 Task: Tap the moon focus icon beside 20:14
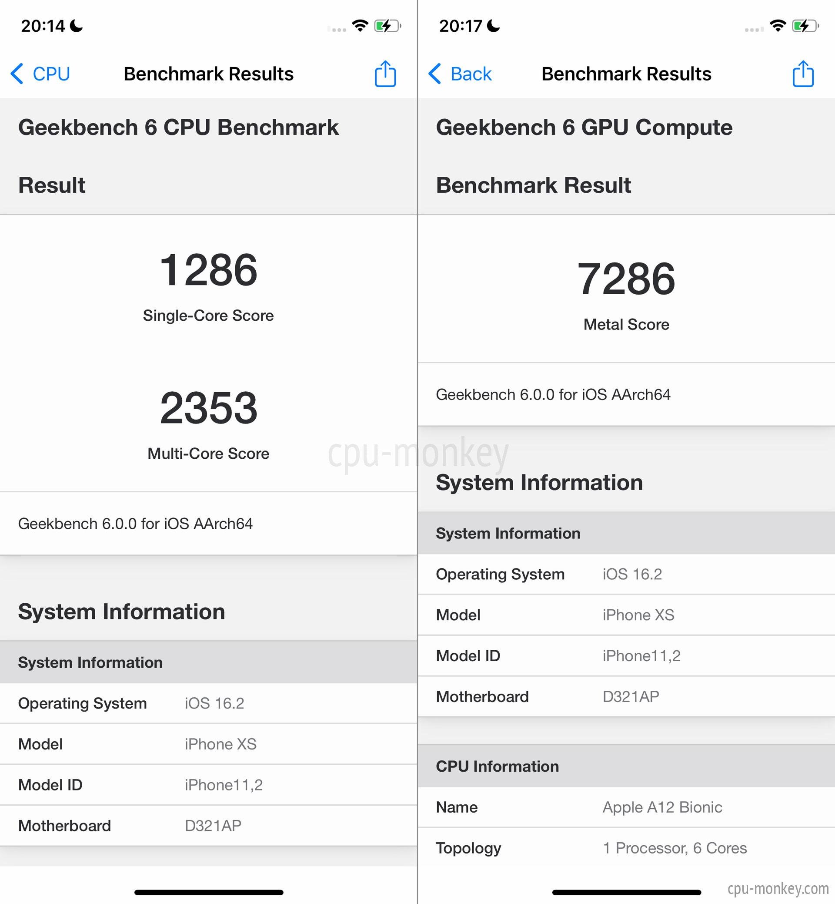[x=77, y=26]
